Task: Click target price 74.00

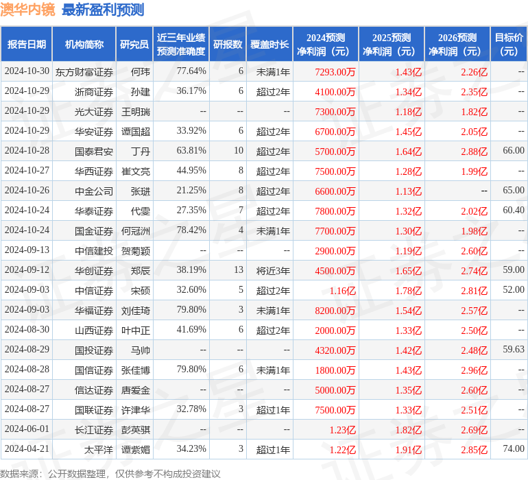Action: (x=514, y=448)
